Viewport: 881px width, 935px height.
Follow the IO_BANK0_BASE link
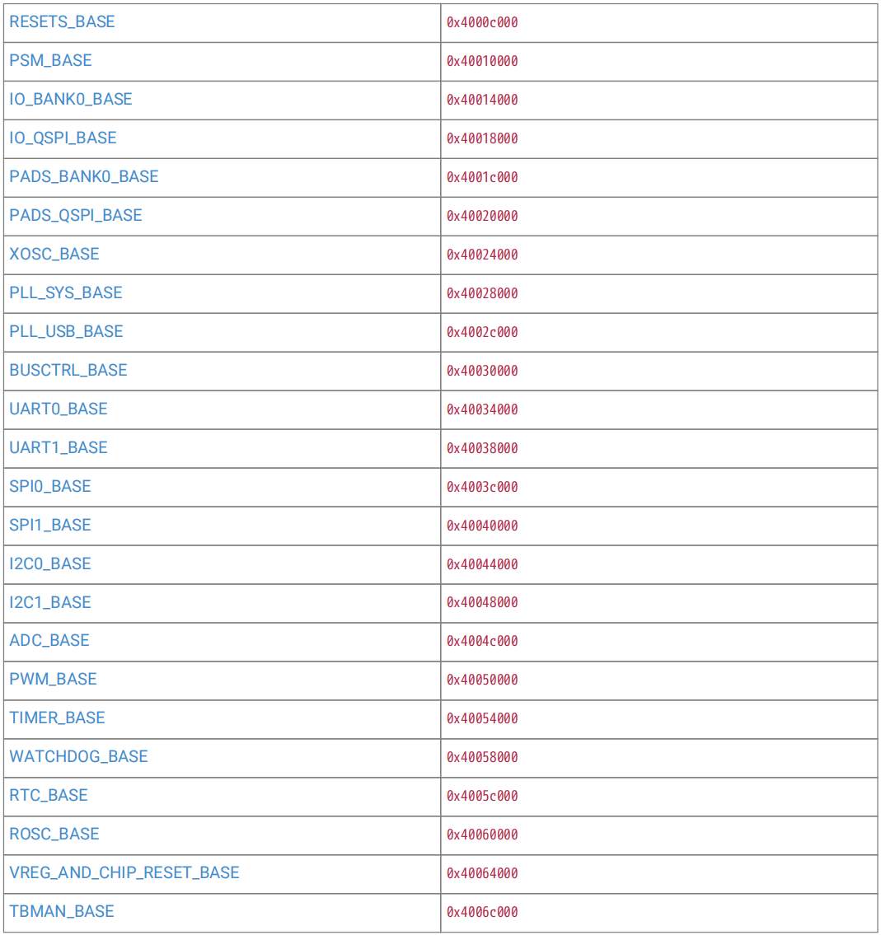(x=70, y=100)
